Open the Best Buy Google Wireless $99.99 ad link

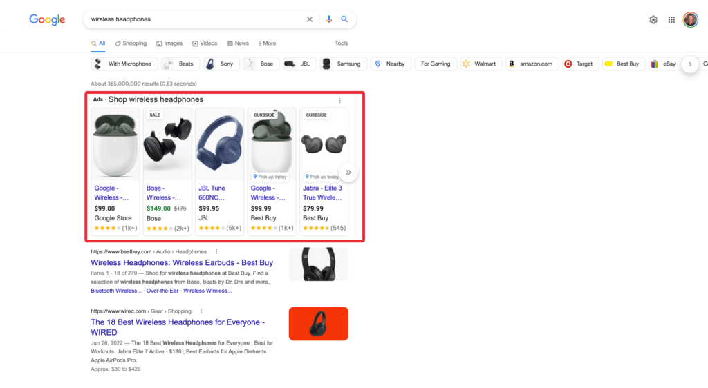[x=268, y=193]
